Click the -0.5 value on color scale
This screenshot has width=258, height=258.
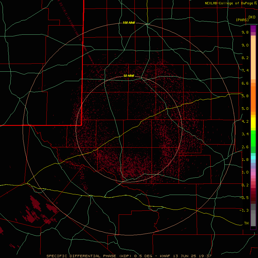tap(244, 198)
